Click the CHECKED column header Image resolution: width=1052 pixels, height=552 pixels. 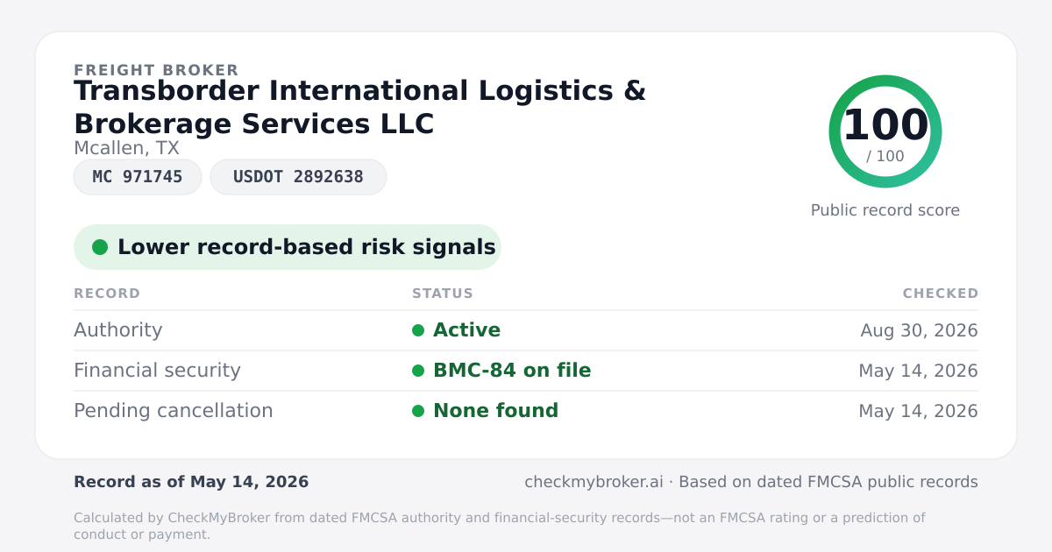coord(941,294)
